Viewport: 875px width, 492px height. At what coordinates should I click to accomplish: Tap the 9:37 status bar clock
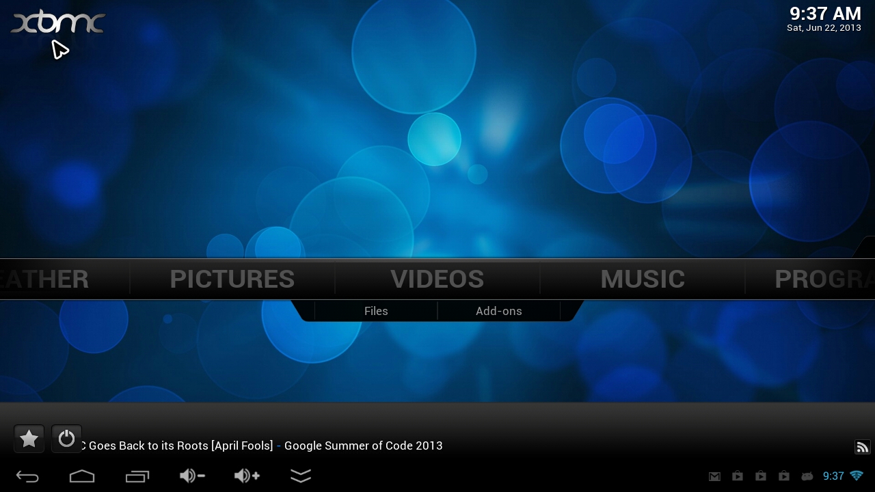coord(833,476)
